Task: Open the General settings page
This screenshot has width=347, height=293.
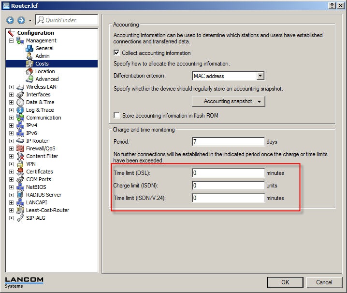Action: 44,48
